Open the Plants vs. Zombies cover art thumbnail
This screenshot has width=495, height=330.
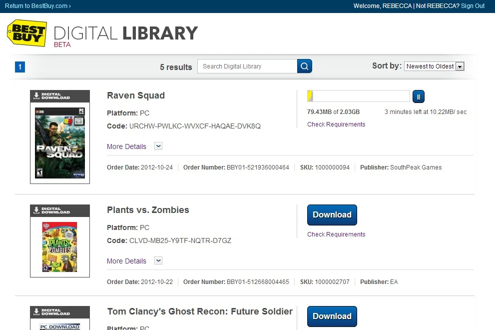click(x=59, y=247)
